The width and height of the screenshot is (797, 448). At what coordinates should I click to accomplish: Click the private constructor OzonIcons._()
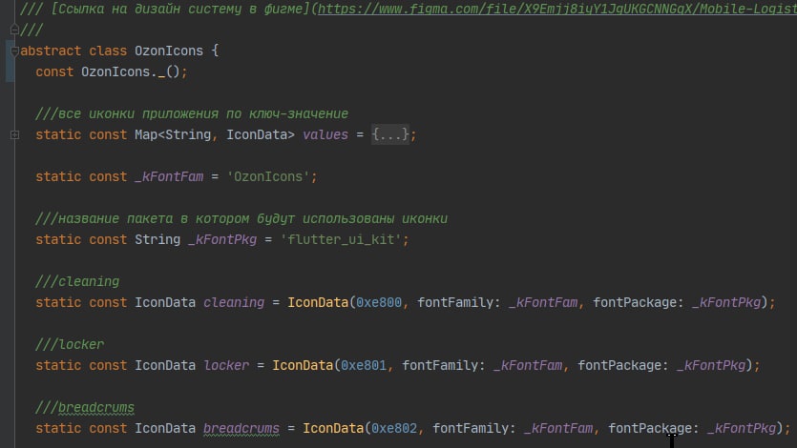[130, 72]
